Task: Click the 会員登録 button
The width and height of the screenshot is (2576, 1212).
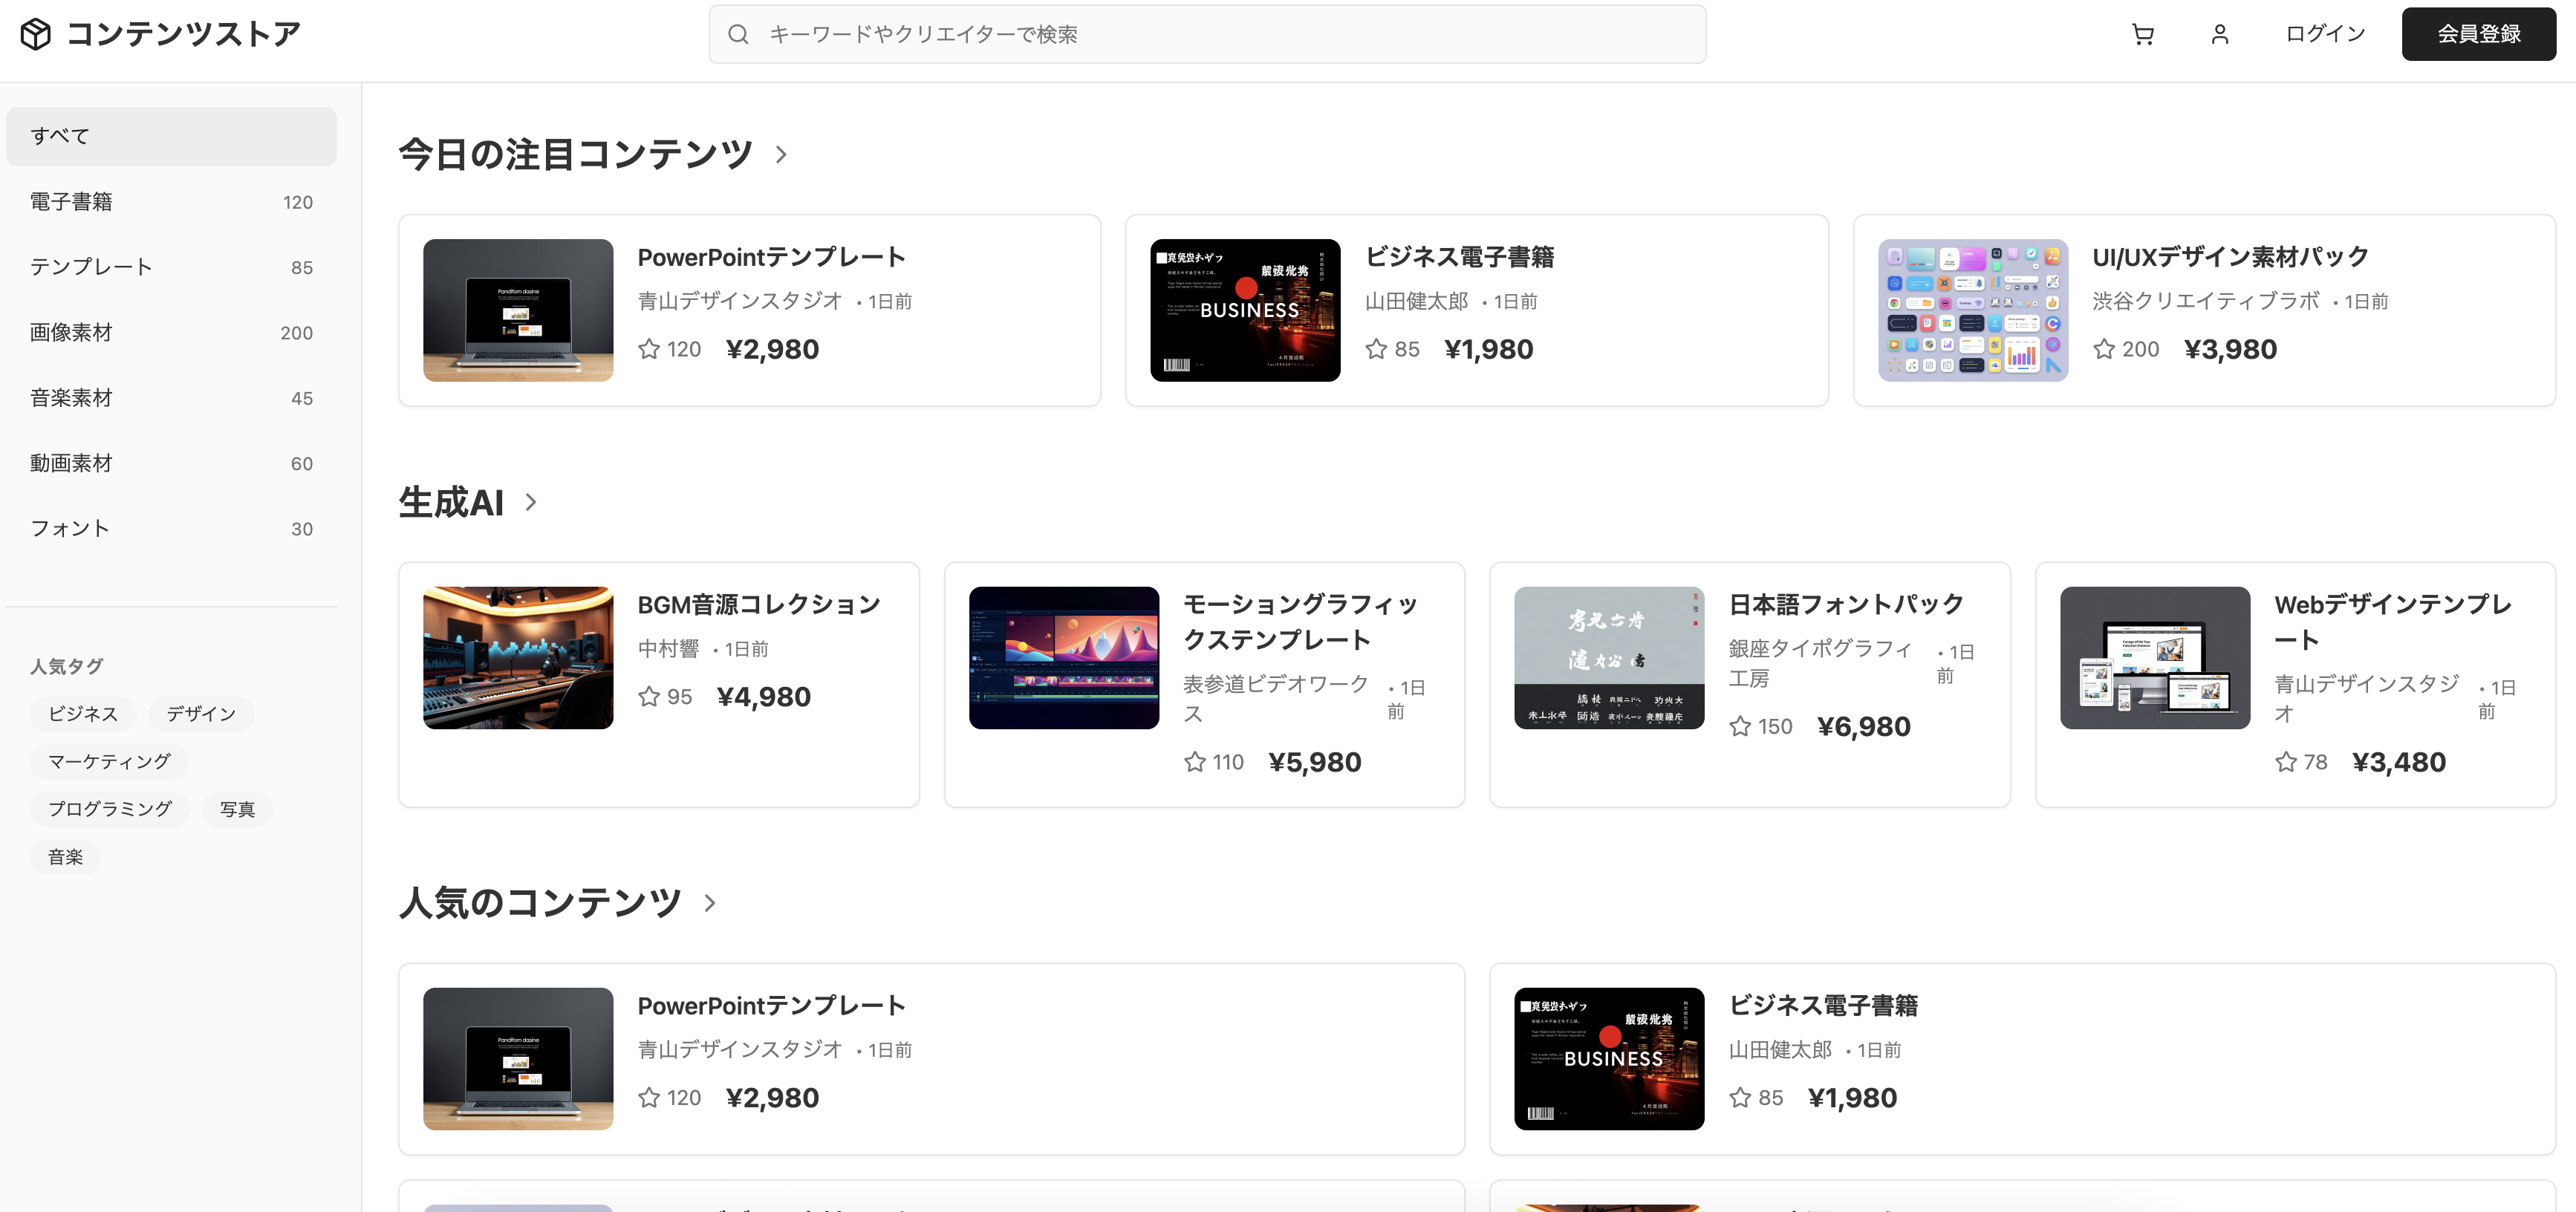Action: [x=2478, y=33]
